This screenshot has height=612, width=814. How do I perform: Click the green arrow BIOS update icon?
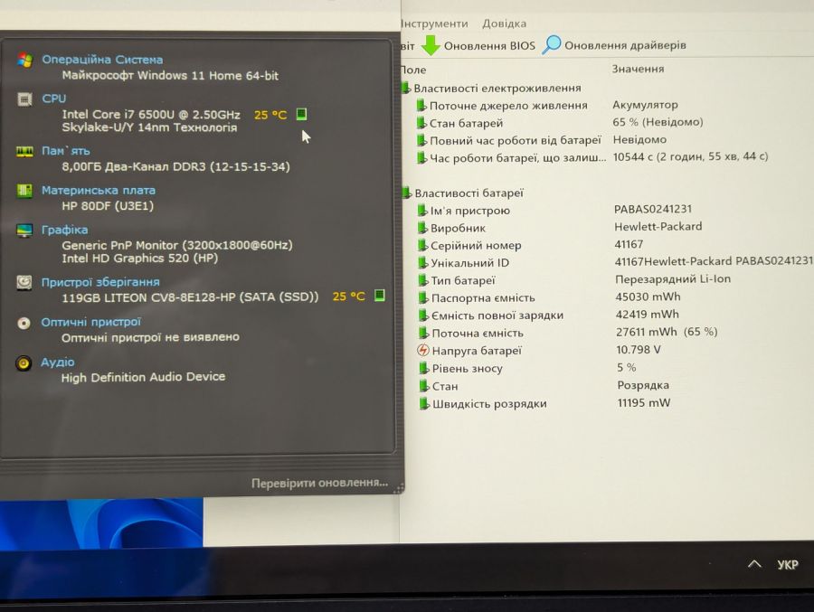(x=431, y=45)
